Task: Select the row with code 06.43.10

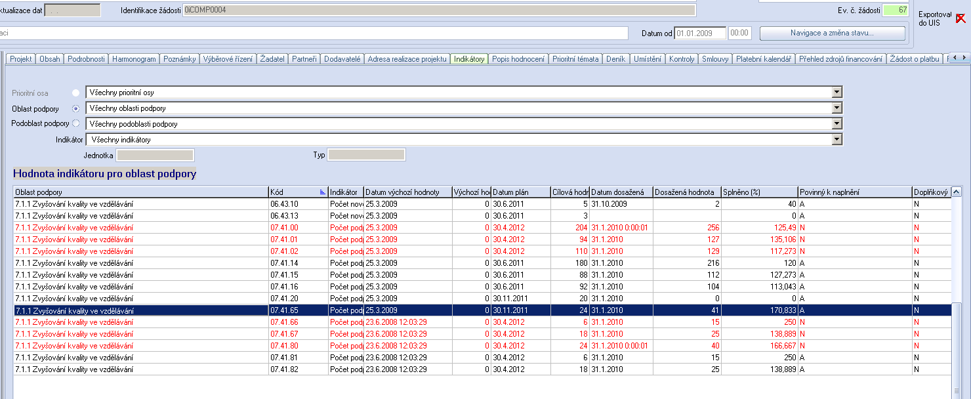Action: point(482,204)
